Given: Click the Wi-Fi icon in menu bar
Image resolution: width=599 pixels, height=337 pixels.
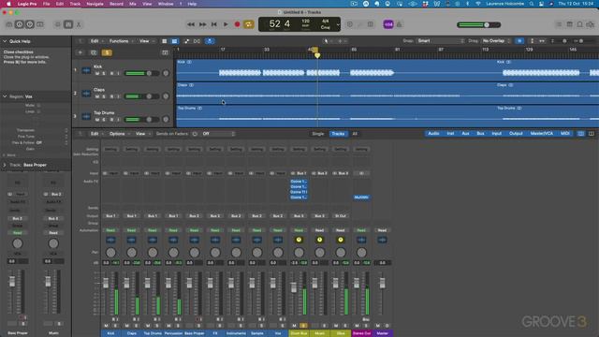Looking at the screenshot, I should pos(478,4).
